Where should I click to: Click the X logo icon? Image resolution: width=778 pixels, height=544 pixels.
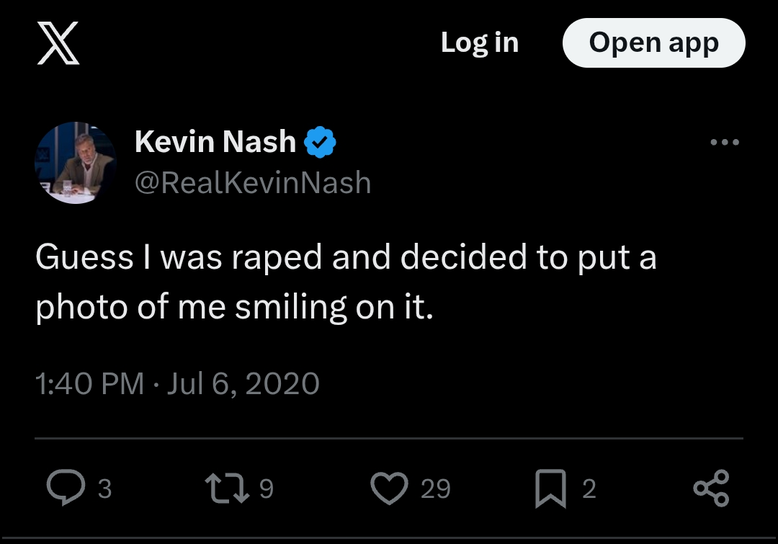(58, 43)
